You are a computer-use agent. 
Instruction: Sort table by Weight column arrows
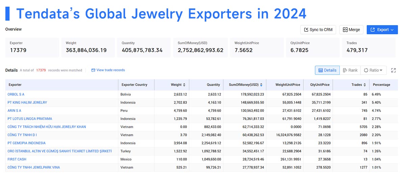[184, 85]
